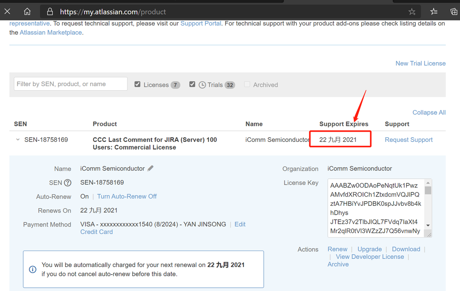
Task: Open browser collections
Action: pos(454,12)
